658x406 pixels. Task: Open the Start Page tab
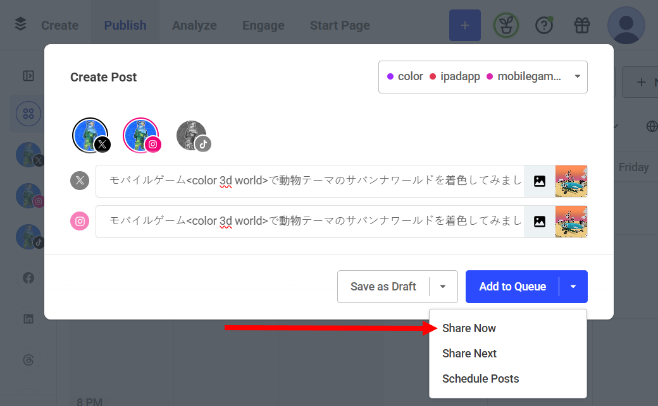(340, 25)
